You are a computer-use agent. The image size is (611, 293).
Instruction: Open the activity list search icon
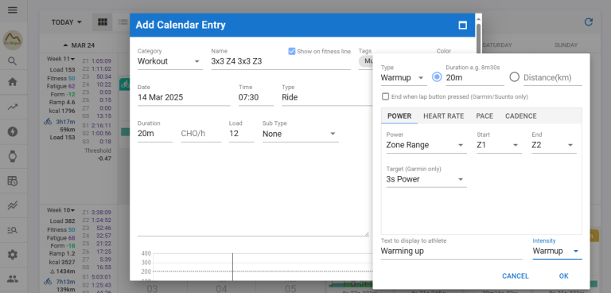point(13,230)
